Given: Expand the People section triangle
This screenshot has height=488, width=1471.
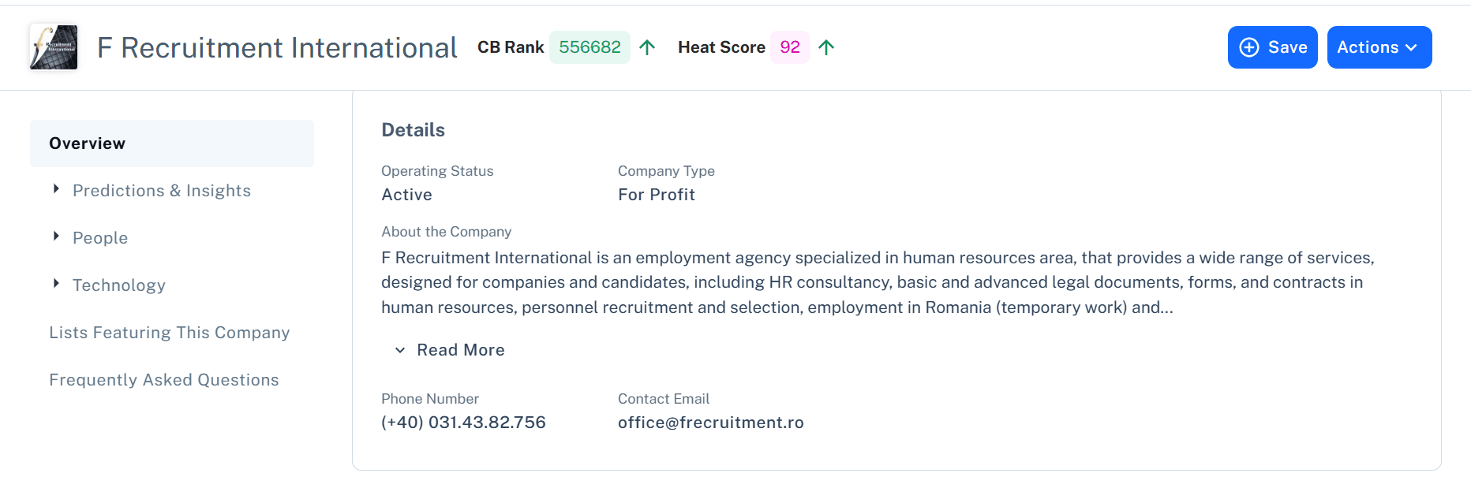Looking at the screenshot, I should click(56, 237).
